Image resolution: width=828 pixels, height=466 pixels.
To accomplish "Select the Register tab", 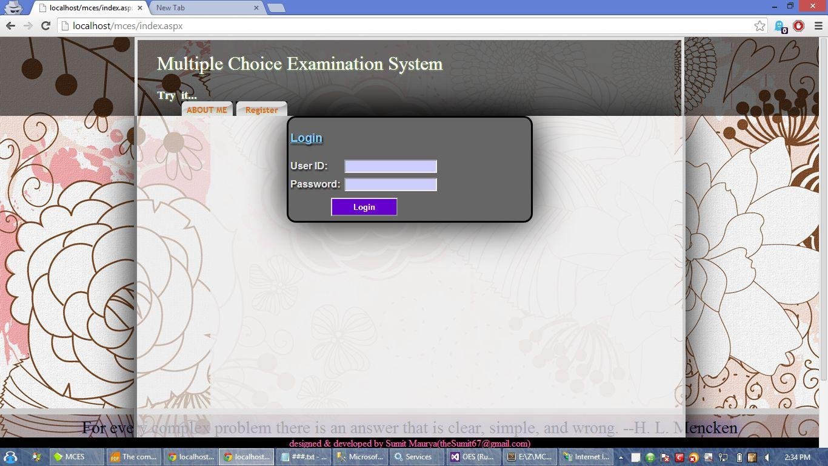I will [x=261, y=110].
